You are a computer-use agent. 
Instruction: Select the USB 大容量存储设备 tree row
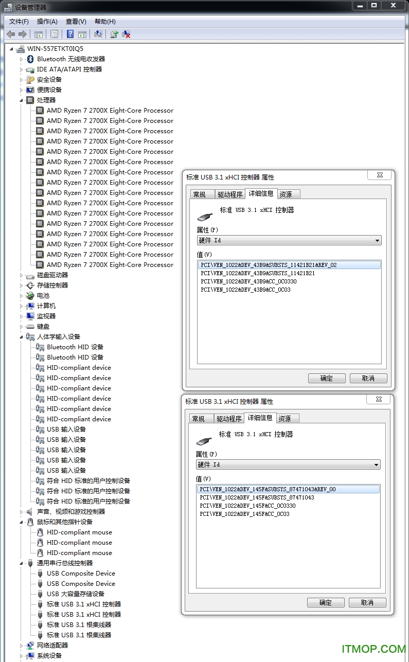click(75, 594)
